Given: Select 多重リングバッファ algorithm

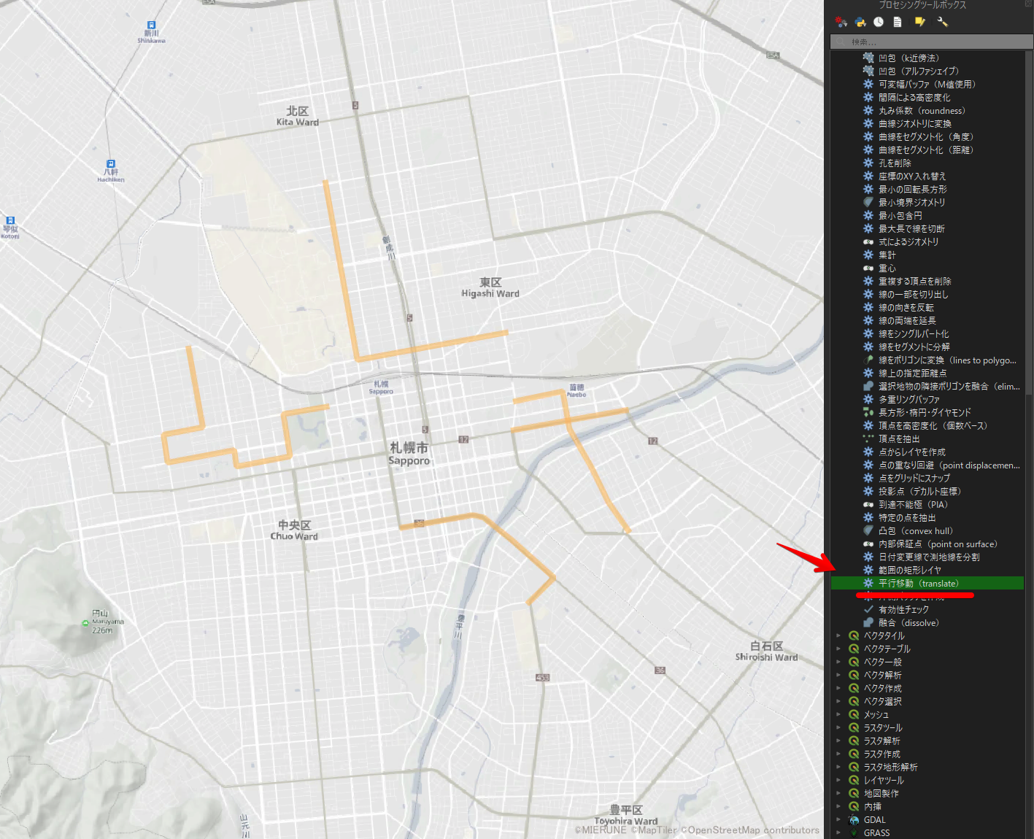Looking at the screenshot, I should 909,400.
